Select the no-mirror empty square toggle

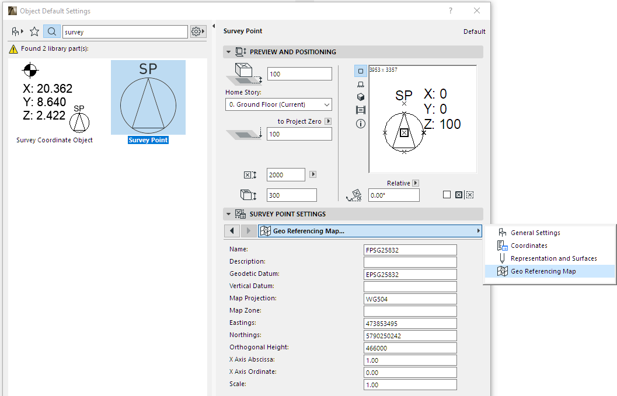click(447, 195)
